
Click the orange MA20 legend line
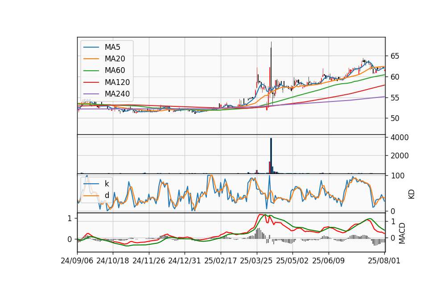click(x=91, y=59)
